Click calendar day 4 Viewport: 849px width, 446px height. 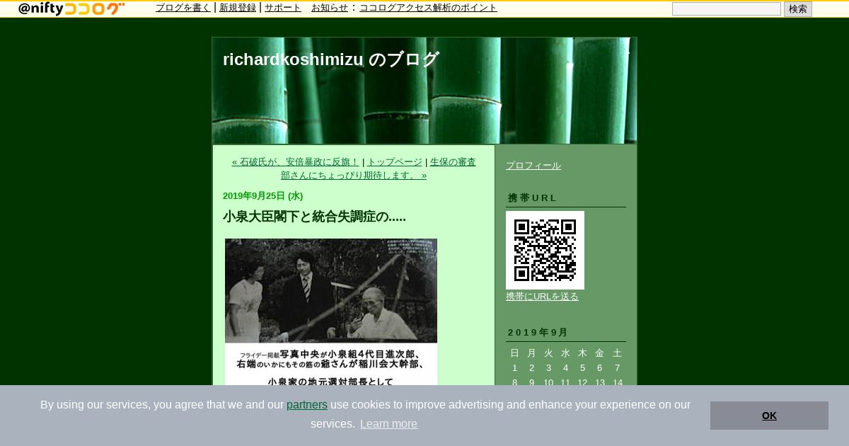(565, 368)
